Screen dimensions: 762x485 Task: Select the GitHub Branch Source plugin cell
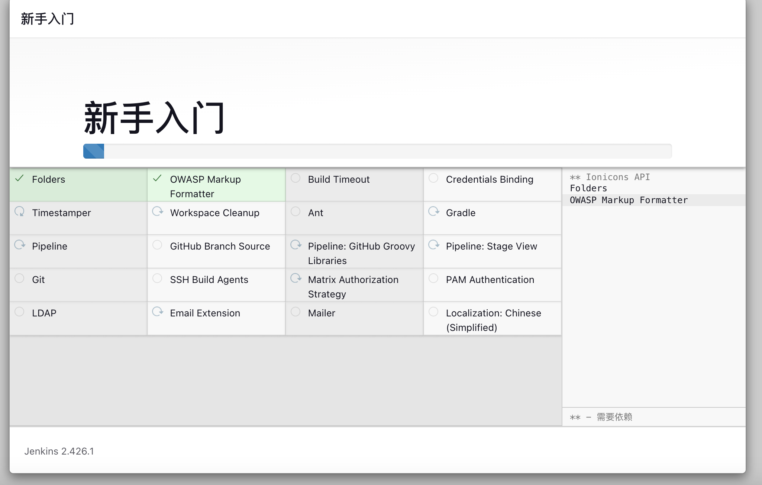[220, 247]
